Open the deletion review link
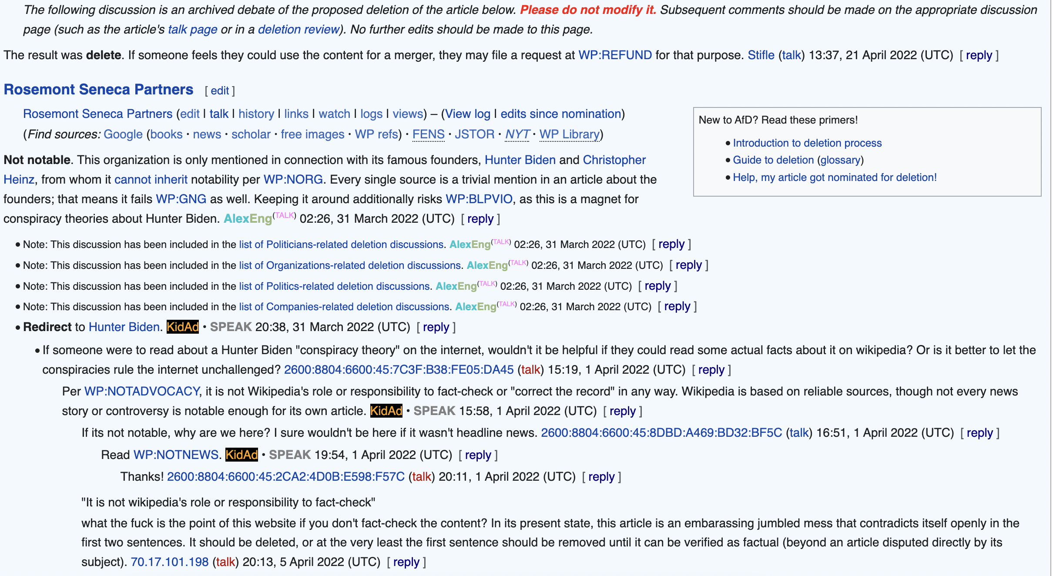This screenshot has width=1053, height=576. [x=298, y=30]
